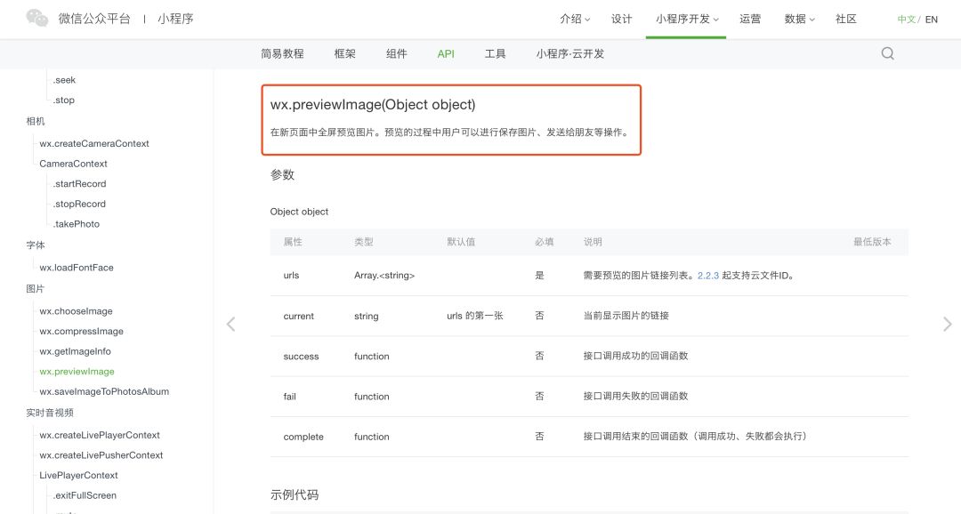
Task: Click 'Object object' parameter label
Action: pyautogui.click(x=299, y=212)
